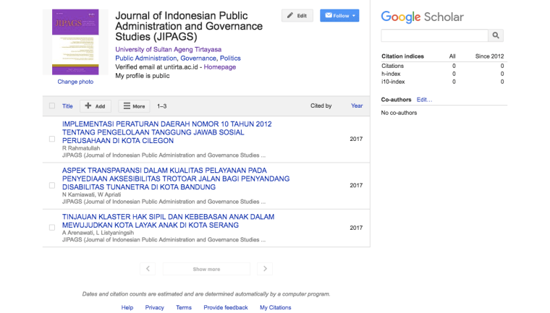
Task: Click the pencil Edit profile button
Action: pyautogui.click(x=297, y=15)
